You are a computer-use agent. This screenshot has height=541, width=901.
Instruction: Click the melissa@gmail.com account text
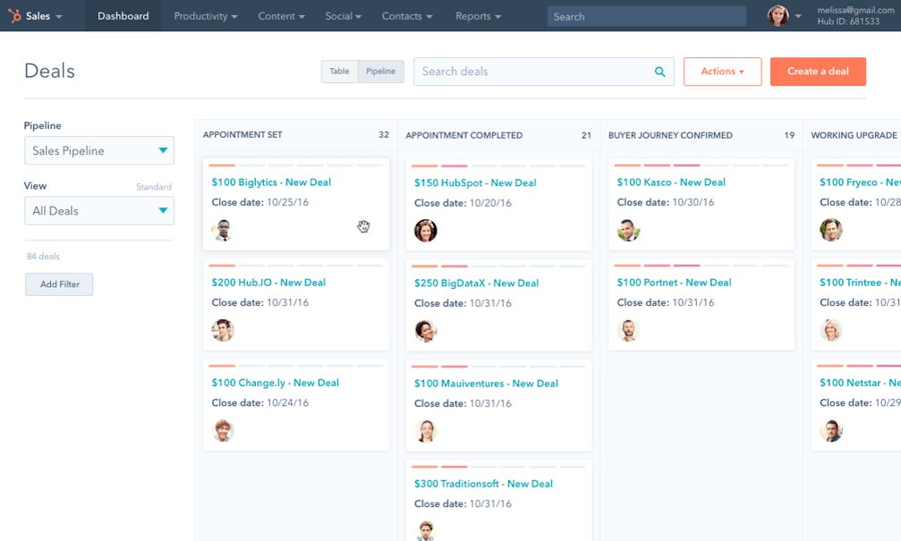click(x=855, y=10)
